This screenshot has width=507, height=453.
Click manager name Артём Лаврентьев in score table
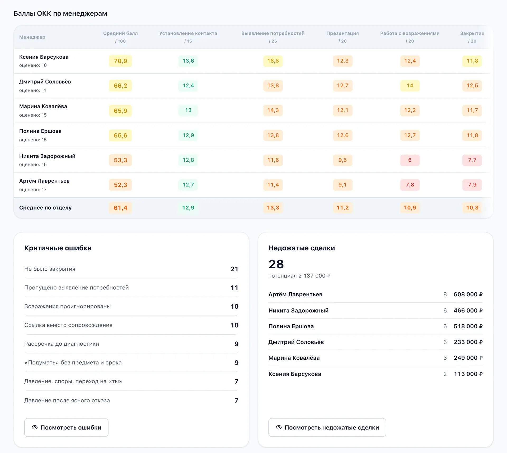44,181
